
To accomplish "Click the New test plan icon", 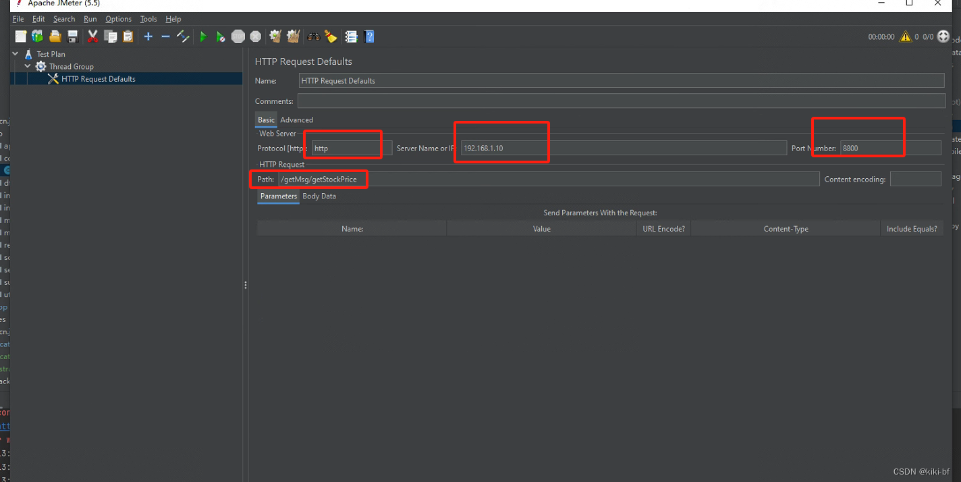I will point(21,36).
